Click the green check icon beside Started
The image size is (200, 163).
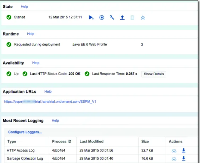[9, 17]
